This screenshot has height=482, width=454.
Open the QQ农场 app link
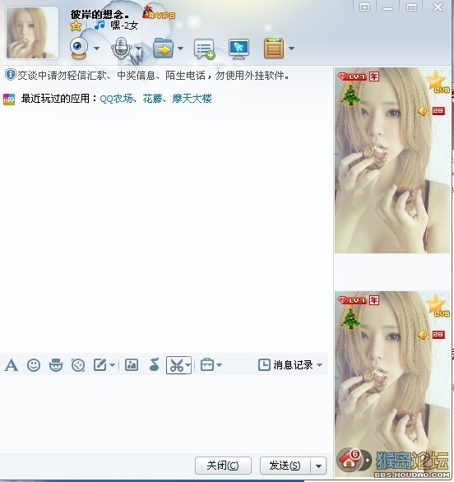pos(117,99)
